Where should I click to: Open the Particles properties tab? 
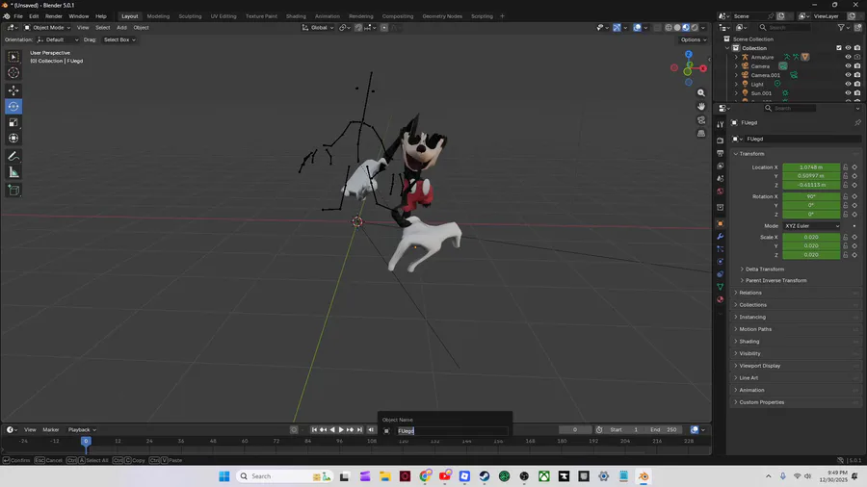[x=720, y=249]
